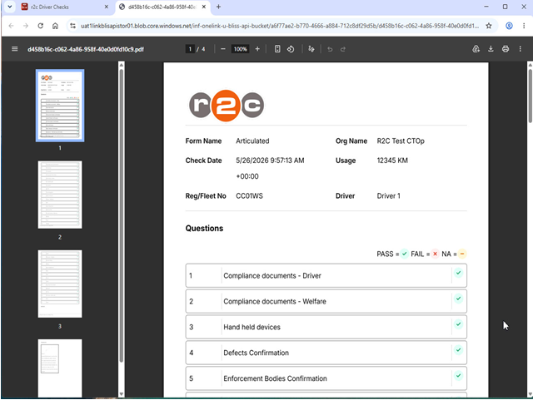The image size is (533, 400).
Task: Click the redo annotation icon
Action: click(343, 49)
